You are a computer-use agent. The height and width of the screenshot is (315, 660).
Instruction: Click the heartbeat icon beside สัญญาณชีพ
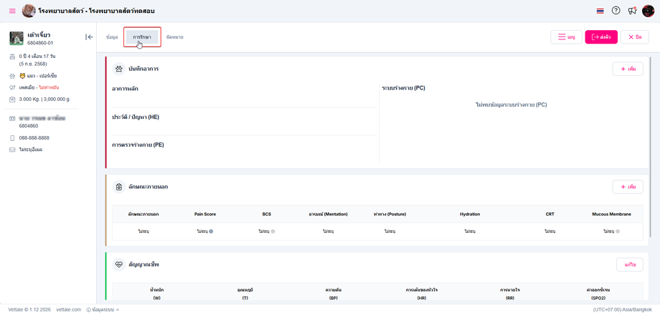(119, 265)
